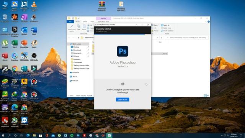Screen dimensions: 245x138
Task: Open the Share tab in File Explorer
Action: (x=85, y=21)
